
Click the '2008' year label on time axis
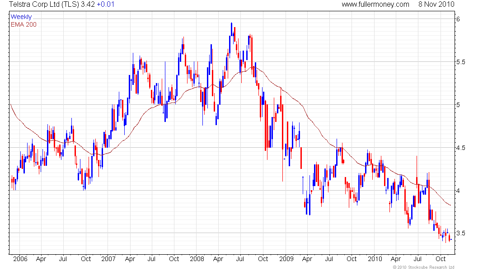pyautogui.click(x=197, y=259)
